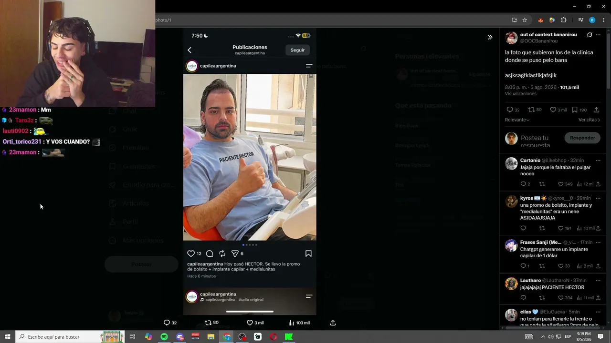Screen dimensions: 611x343
Task: Reply to Lautharo's comment
Action: click(523, 298)
